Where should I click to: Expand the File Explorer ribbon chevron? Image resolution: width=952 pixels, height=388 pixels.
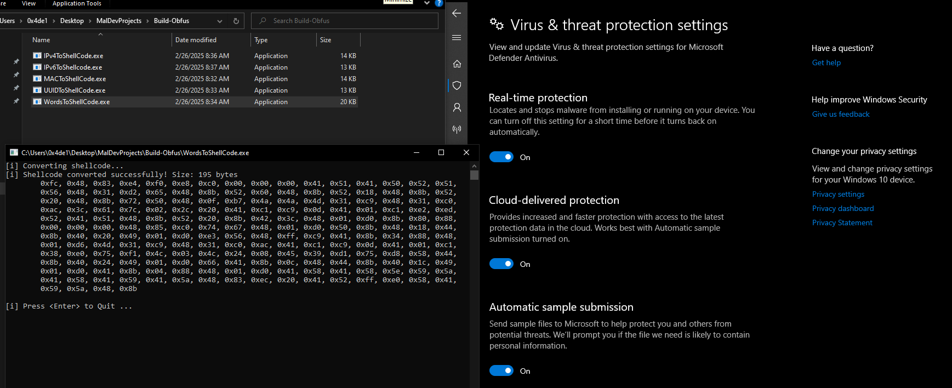coord(427,3)
